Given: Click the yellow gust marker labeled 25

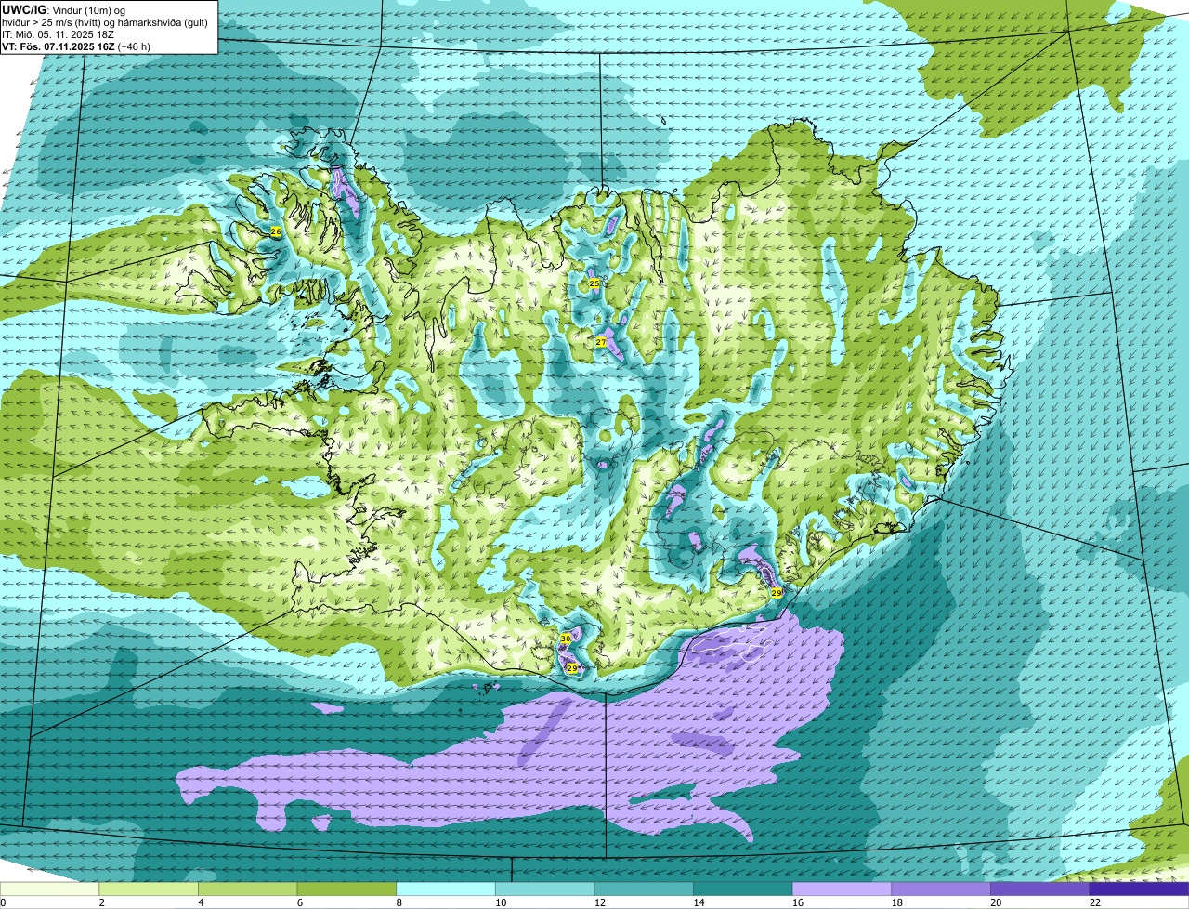Looking at the screenshot, I should (x=594, y=283).
